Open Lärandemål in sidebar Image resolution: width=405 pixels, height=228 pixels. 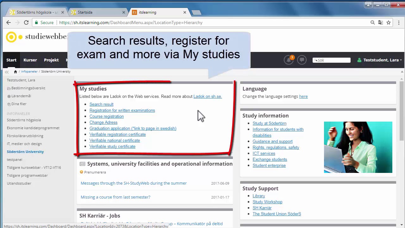tap(21, 96)
